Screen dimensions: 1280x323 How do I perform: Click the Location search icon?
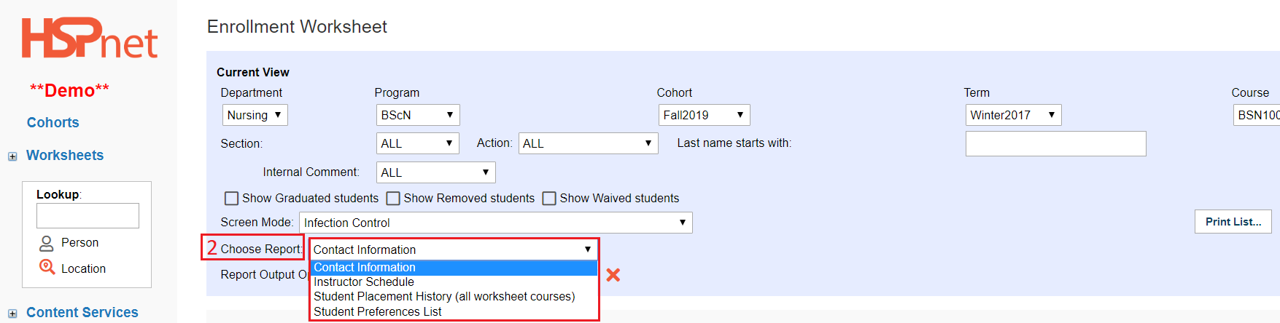pos(47,268)
